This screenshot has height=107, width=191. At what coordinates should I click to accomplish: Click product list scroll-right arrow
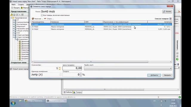click(170, 62)
